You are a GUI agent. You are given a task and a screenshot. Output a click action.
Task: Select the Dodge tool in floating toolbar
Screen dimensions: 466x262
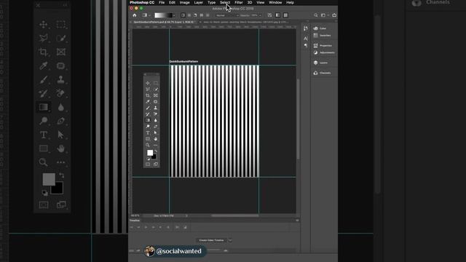pyautogui.click(x=148, y=127)
